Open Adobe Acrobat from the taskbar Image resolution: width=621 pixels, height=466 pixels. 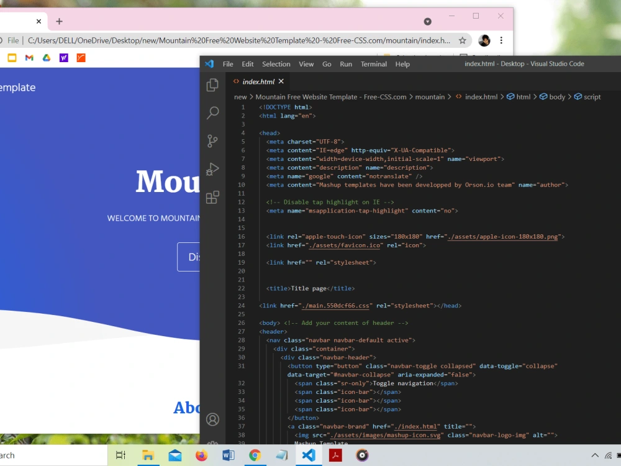pos(335,455)
